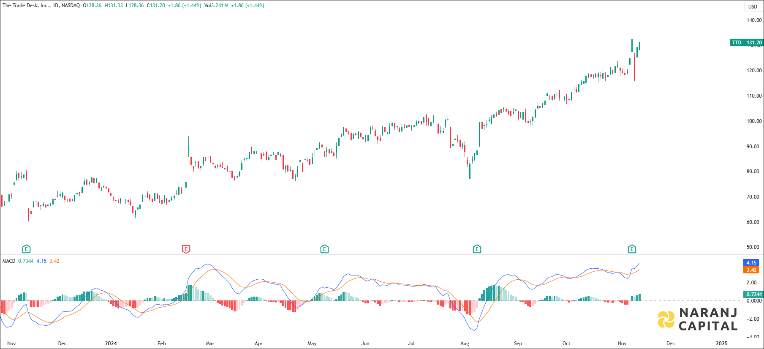Click the 2025 label on time axis

(722, 344)
